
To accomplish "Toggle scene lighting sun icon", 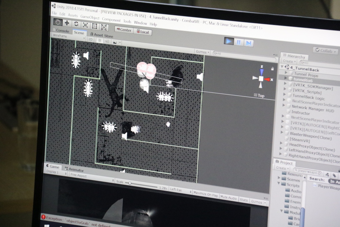I will tap(99, 40).
